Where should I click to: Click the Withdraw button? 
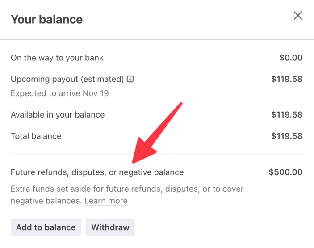click(x=110, y=227)
